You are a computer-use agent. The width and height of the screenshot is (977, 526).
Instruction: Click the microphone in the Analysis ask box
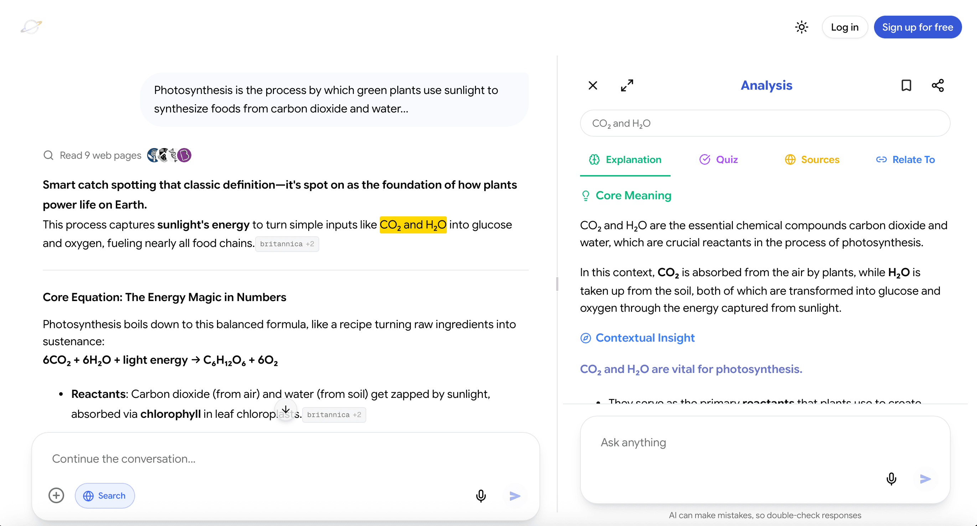point(891,479)
